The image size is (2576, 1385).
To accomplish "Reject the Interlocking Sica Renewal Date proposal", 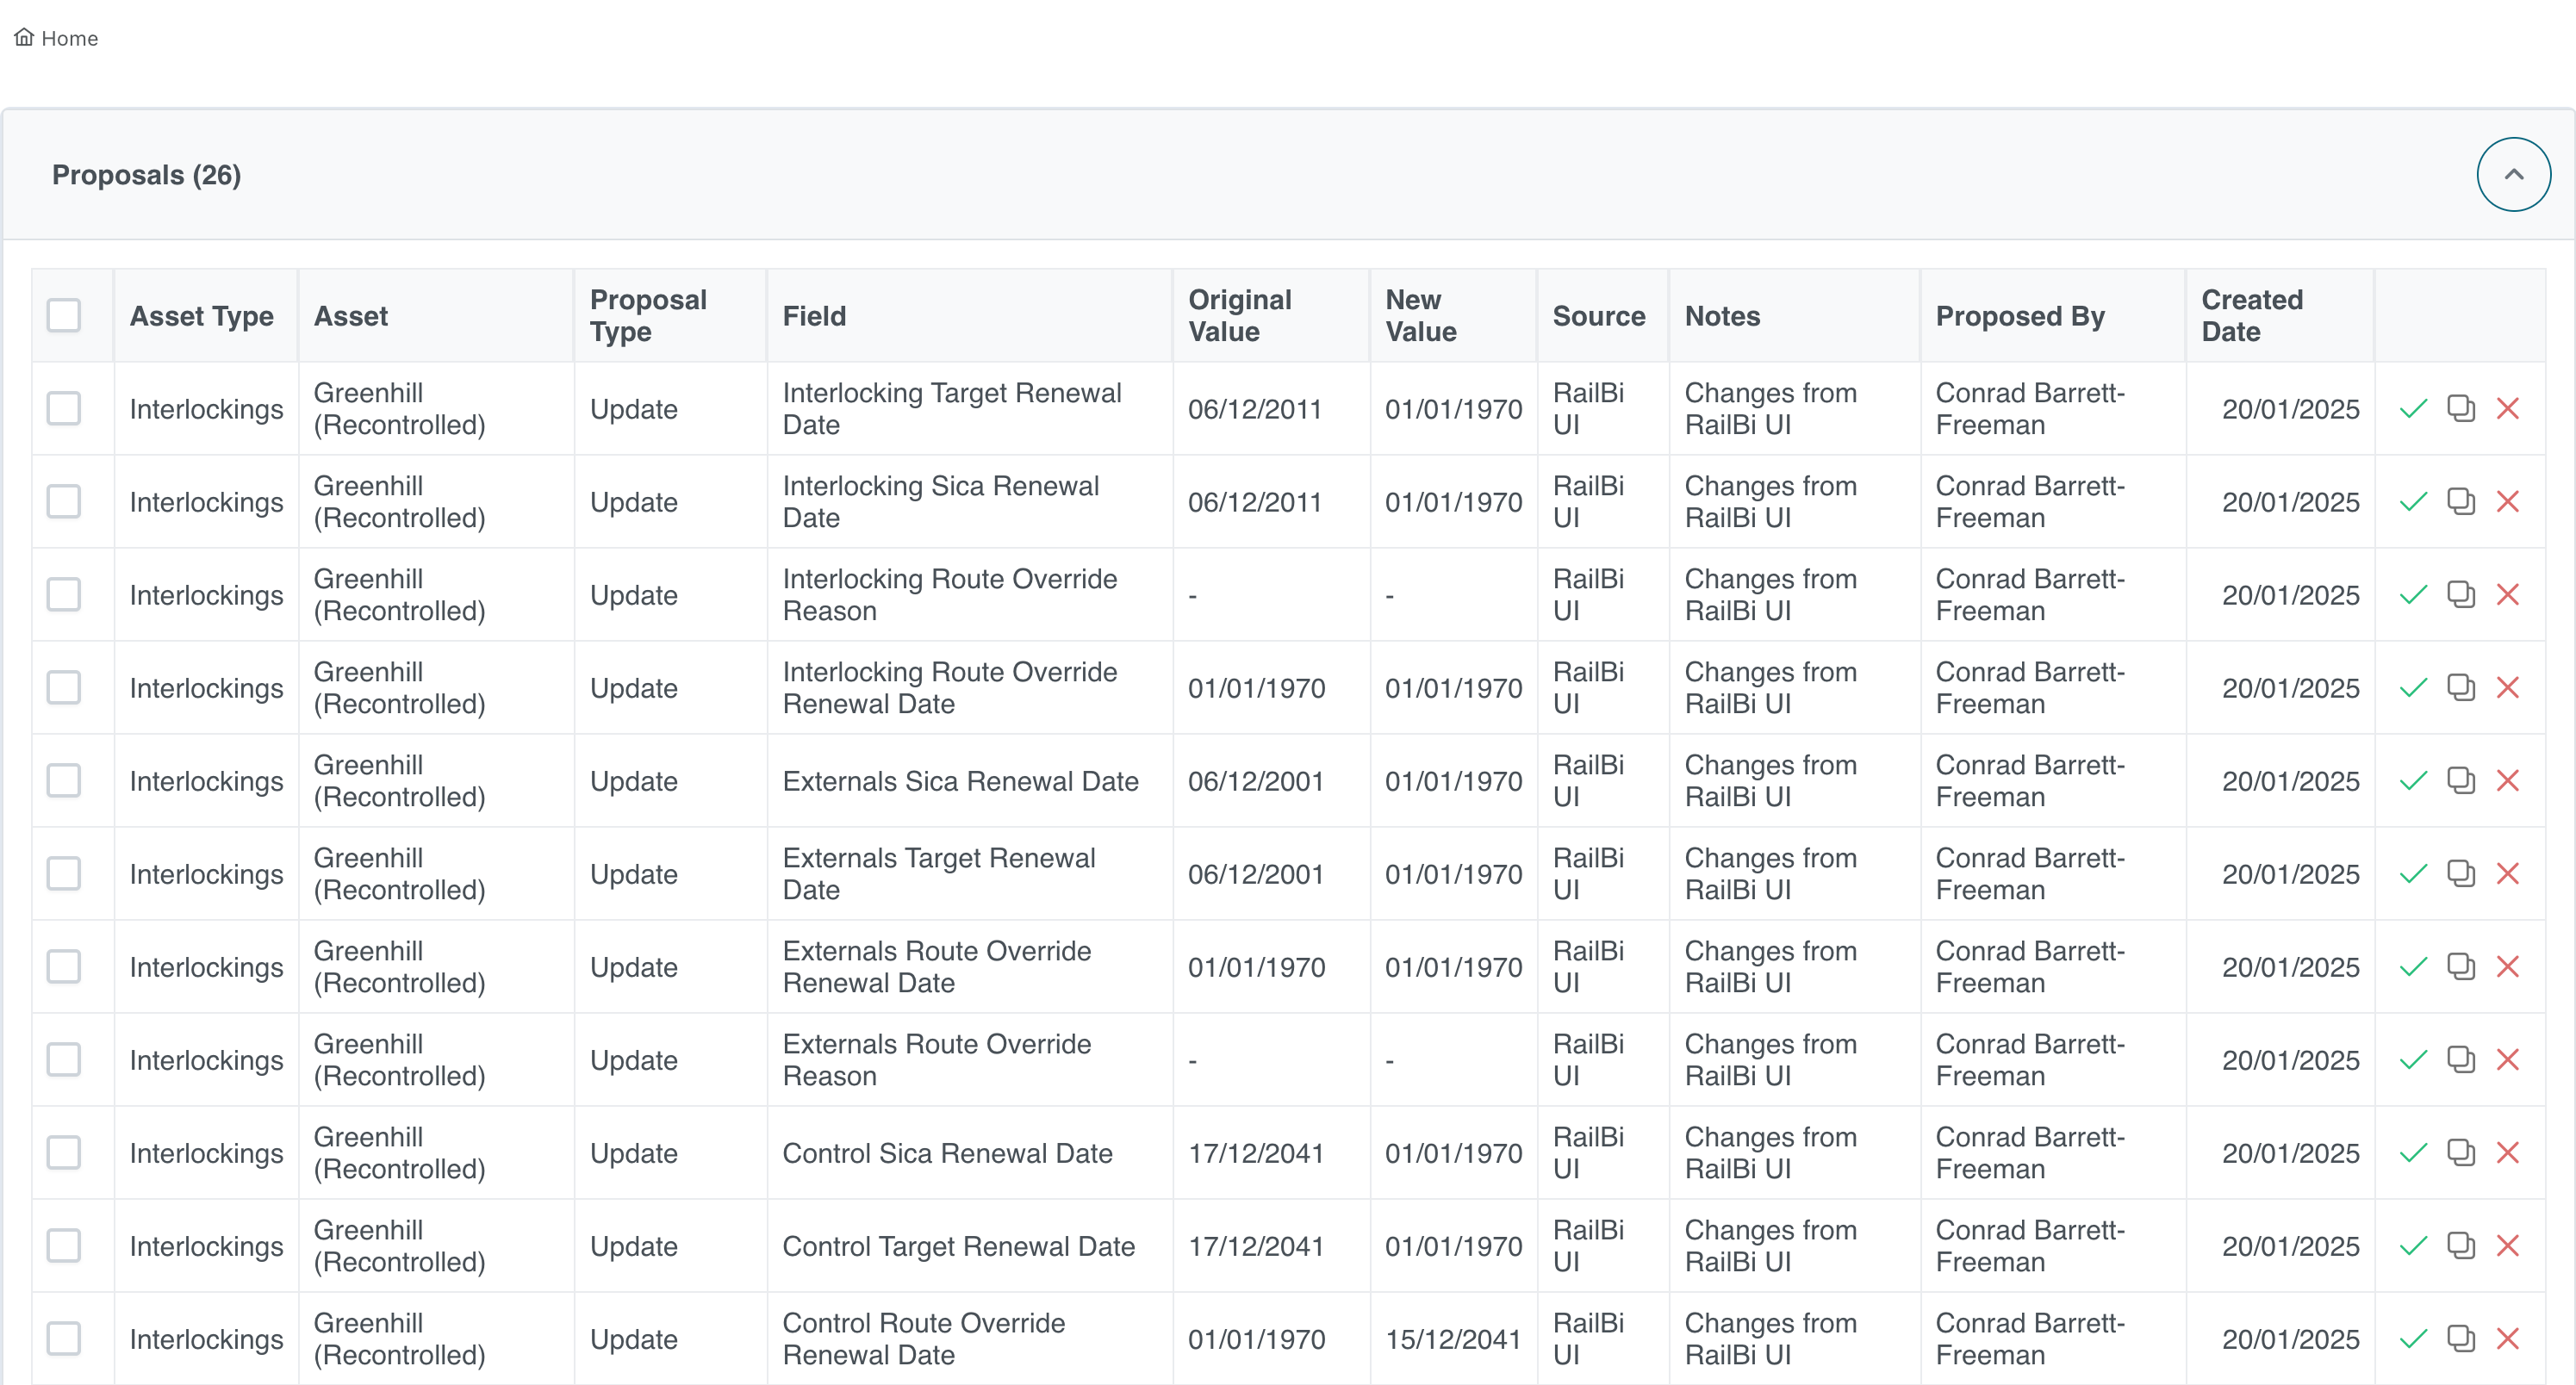I will point(2507,502).
